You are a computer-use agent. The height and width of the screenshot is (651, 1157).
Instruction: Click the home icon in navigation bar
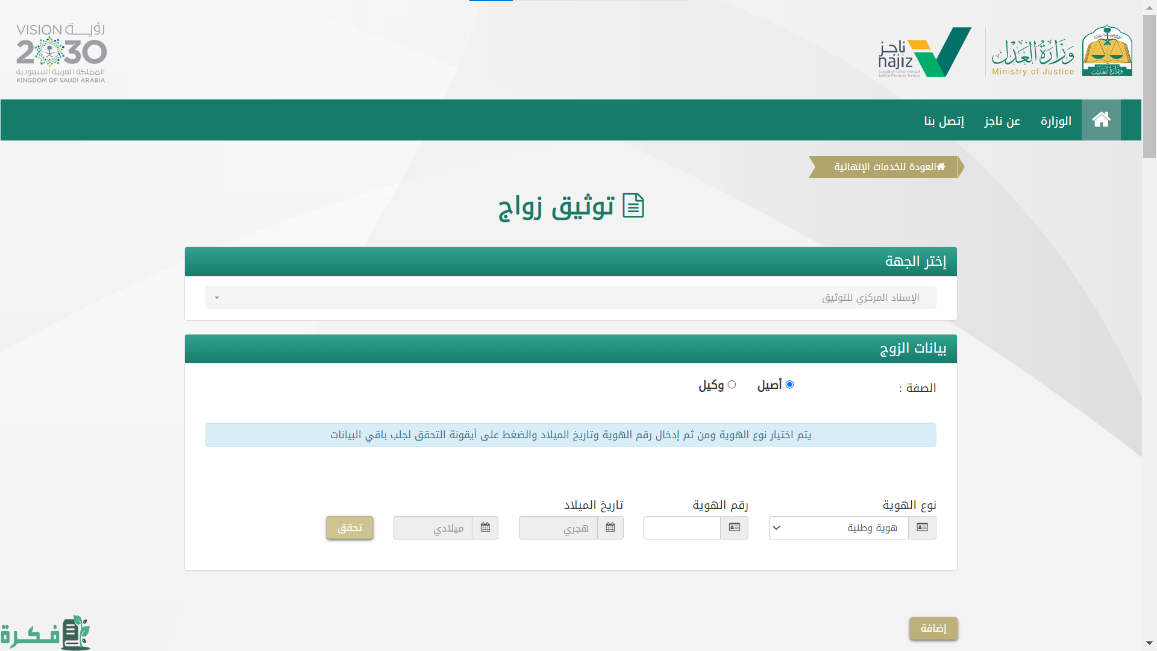(1101, 120)
